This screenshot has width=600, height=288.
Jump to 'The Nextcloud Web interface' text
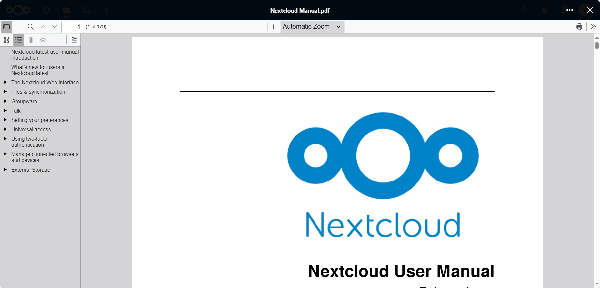[x=45, y=82]
